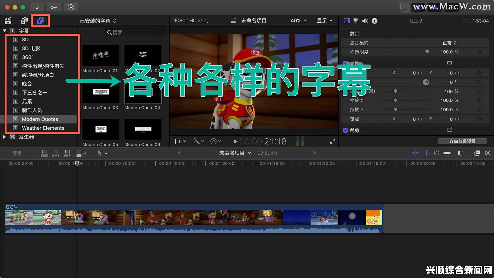
Task: Click the Modern Quote 01 thumbnail
Action: 101,55
